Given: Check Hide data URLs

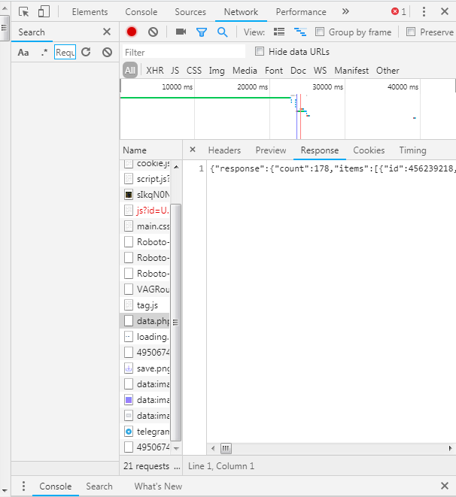Looking at the screenshot, I should 260,51.
